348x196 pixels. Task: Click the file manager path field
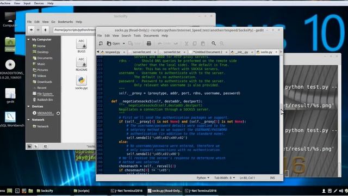[x=74, y=30]
